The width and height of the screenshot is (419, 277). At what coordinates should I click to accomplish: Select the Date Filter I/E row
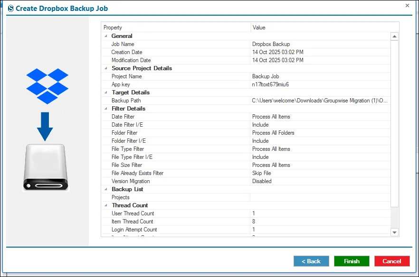pyautogui.click(x=246, y=125)
